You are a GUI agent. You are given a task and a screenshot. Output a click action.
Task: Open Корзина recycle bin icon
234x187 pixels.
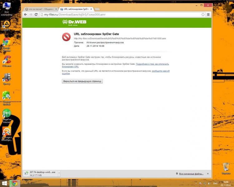pos(226,169)
